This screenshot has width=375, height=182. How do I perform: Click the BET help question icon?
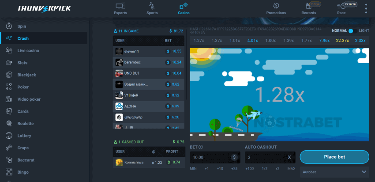[201, 147]
